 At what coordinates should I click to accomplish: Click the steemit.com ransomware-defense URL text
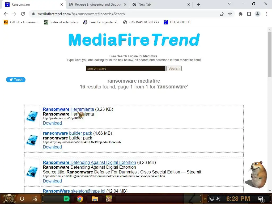click(104, 176)
